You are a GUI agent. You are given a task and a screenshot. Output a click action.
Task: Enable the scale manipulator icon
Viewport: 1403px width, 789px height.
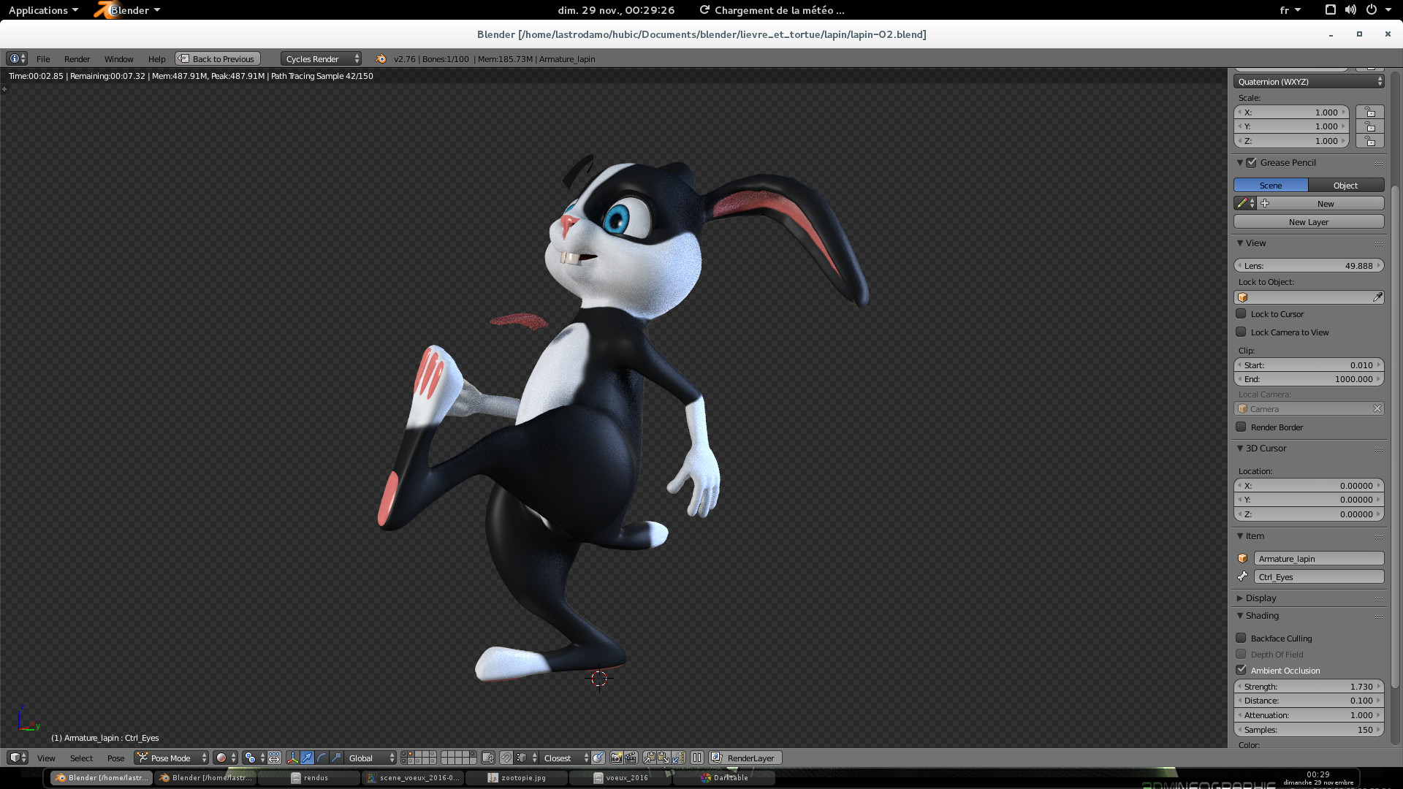pyautogui.click(x=336, y=758)
